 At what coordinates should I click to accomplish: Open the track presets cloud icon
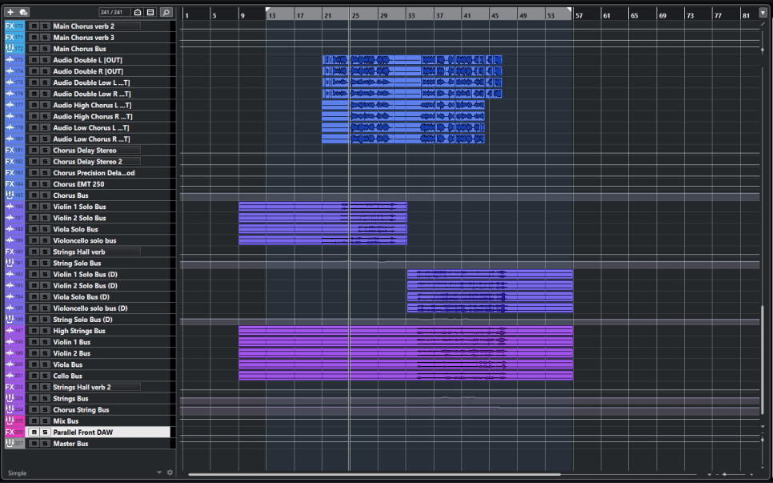[x=23, y=13]
